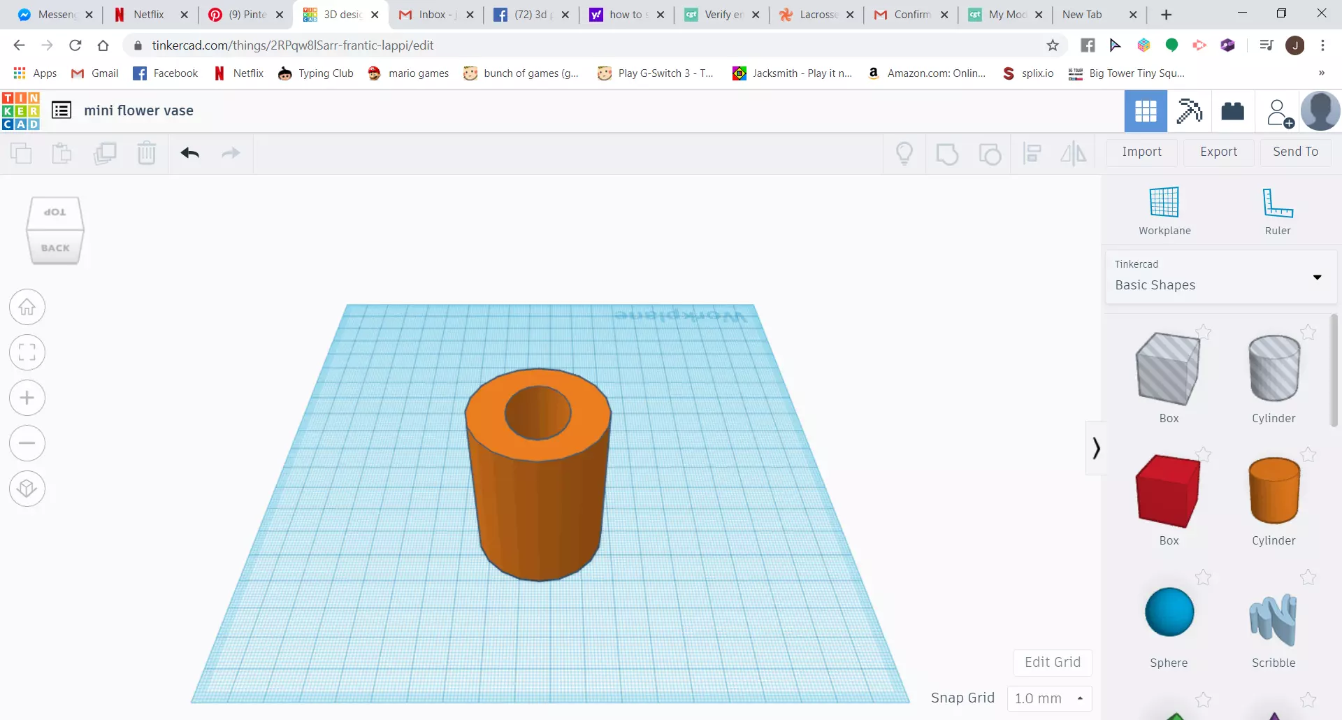Switch to the Messenger browser tab

click(55, 15)
